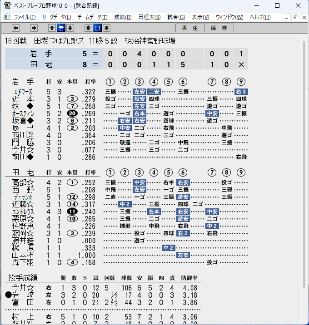This screenshot has height=325, width=309.
Task: Click the right arrow toolbar button
Action: (x=34, y=28)
